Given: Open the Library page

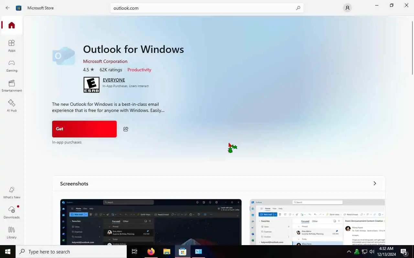Looking at the screenshot, I should 12,233.
